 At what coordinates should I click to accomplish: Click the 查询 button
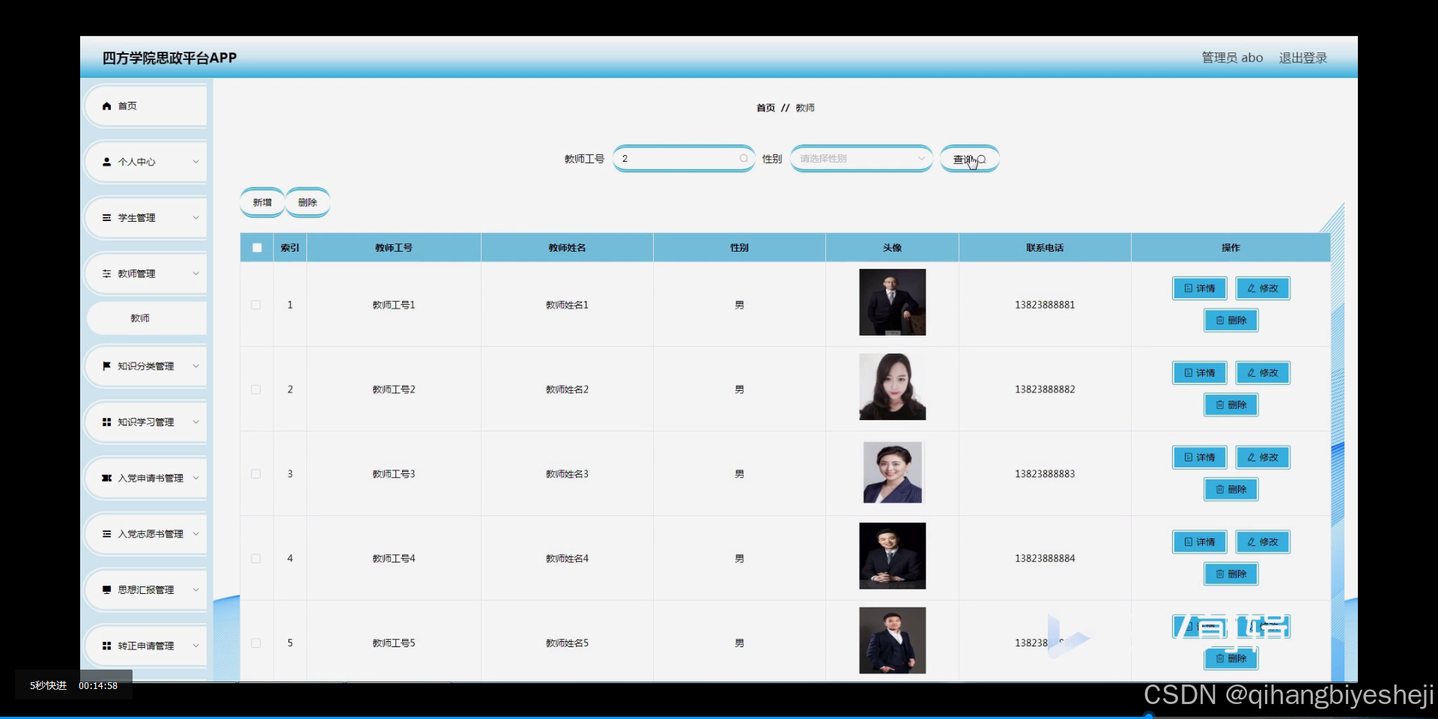pyautogui.click(x=969, y=158)
